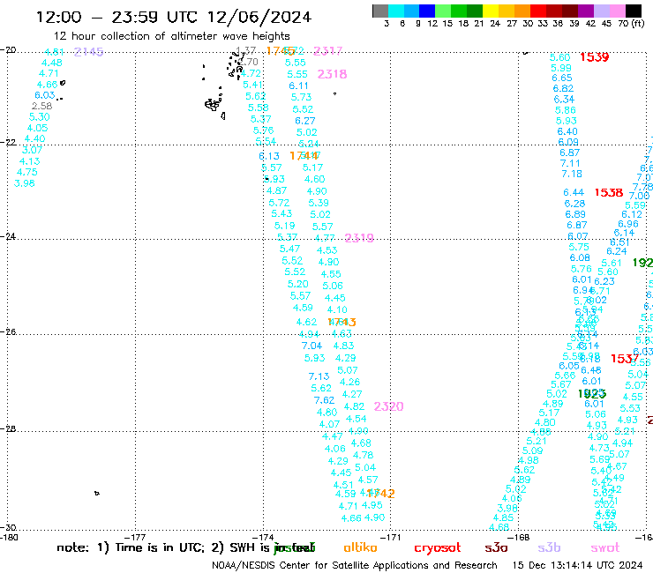Click the longitude axis label -174
The height and width of the screenshot is (573, 653).
(x=266, y=538)
